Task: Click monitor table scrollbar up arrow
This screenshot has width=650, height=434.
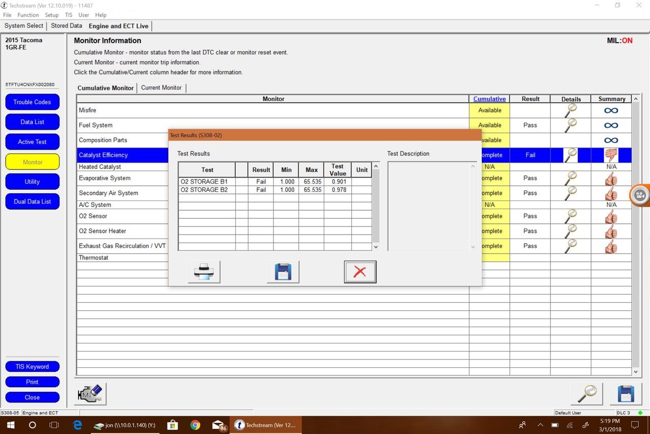Action: click(x=636, y=99)
